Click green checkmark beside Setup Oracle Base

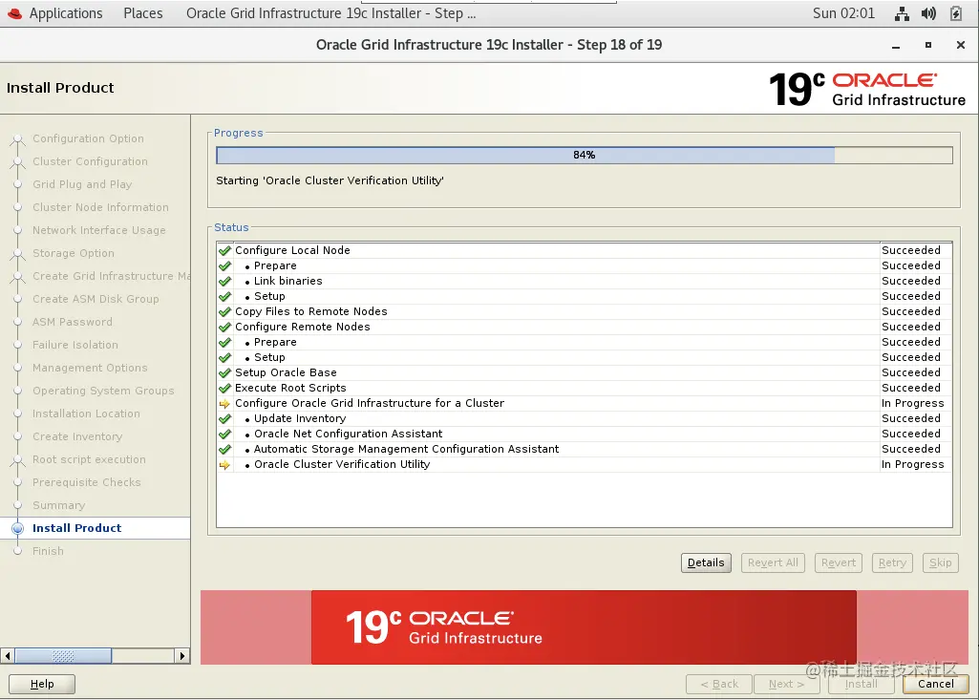click(224, 372)
